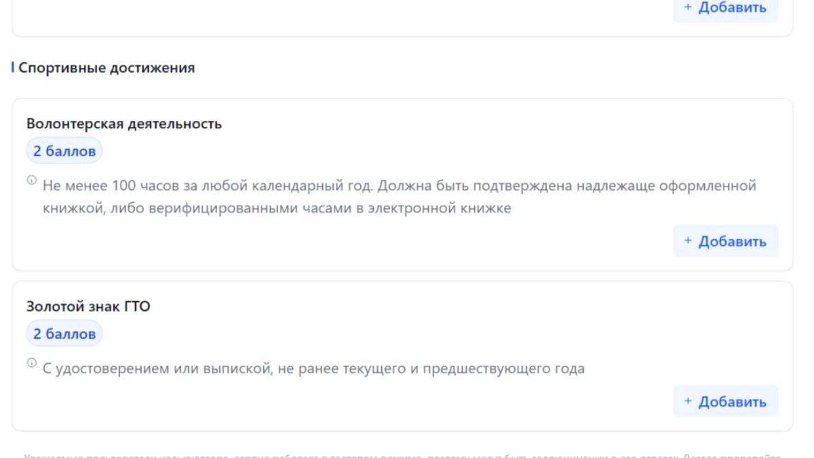
Task: Click «Добавить» in the Золотой знак ГТО card
Action: 725,400
